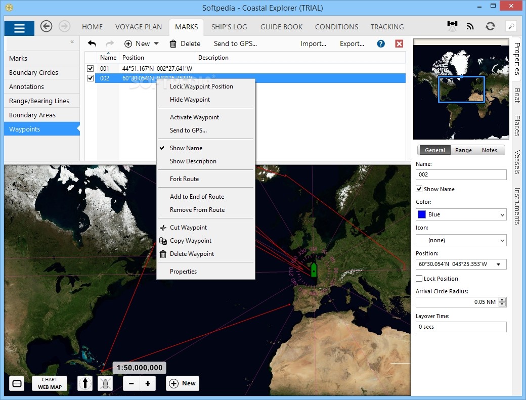Zoom out with the minus button
The height and width of the screenshot is (400, 526).
coord(131,384)
